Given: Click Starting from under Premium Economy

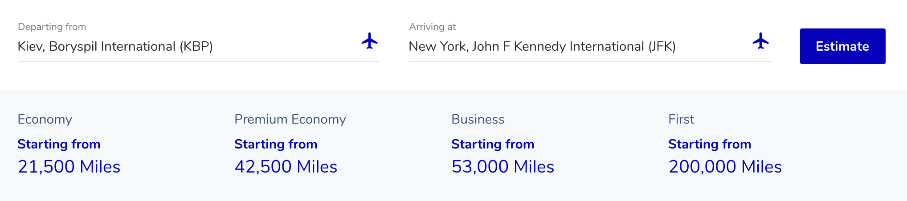Looking at the screenshot, I should [x=276, y=144].
